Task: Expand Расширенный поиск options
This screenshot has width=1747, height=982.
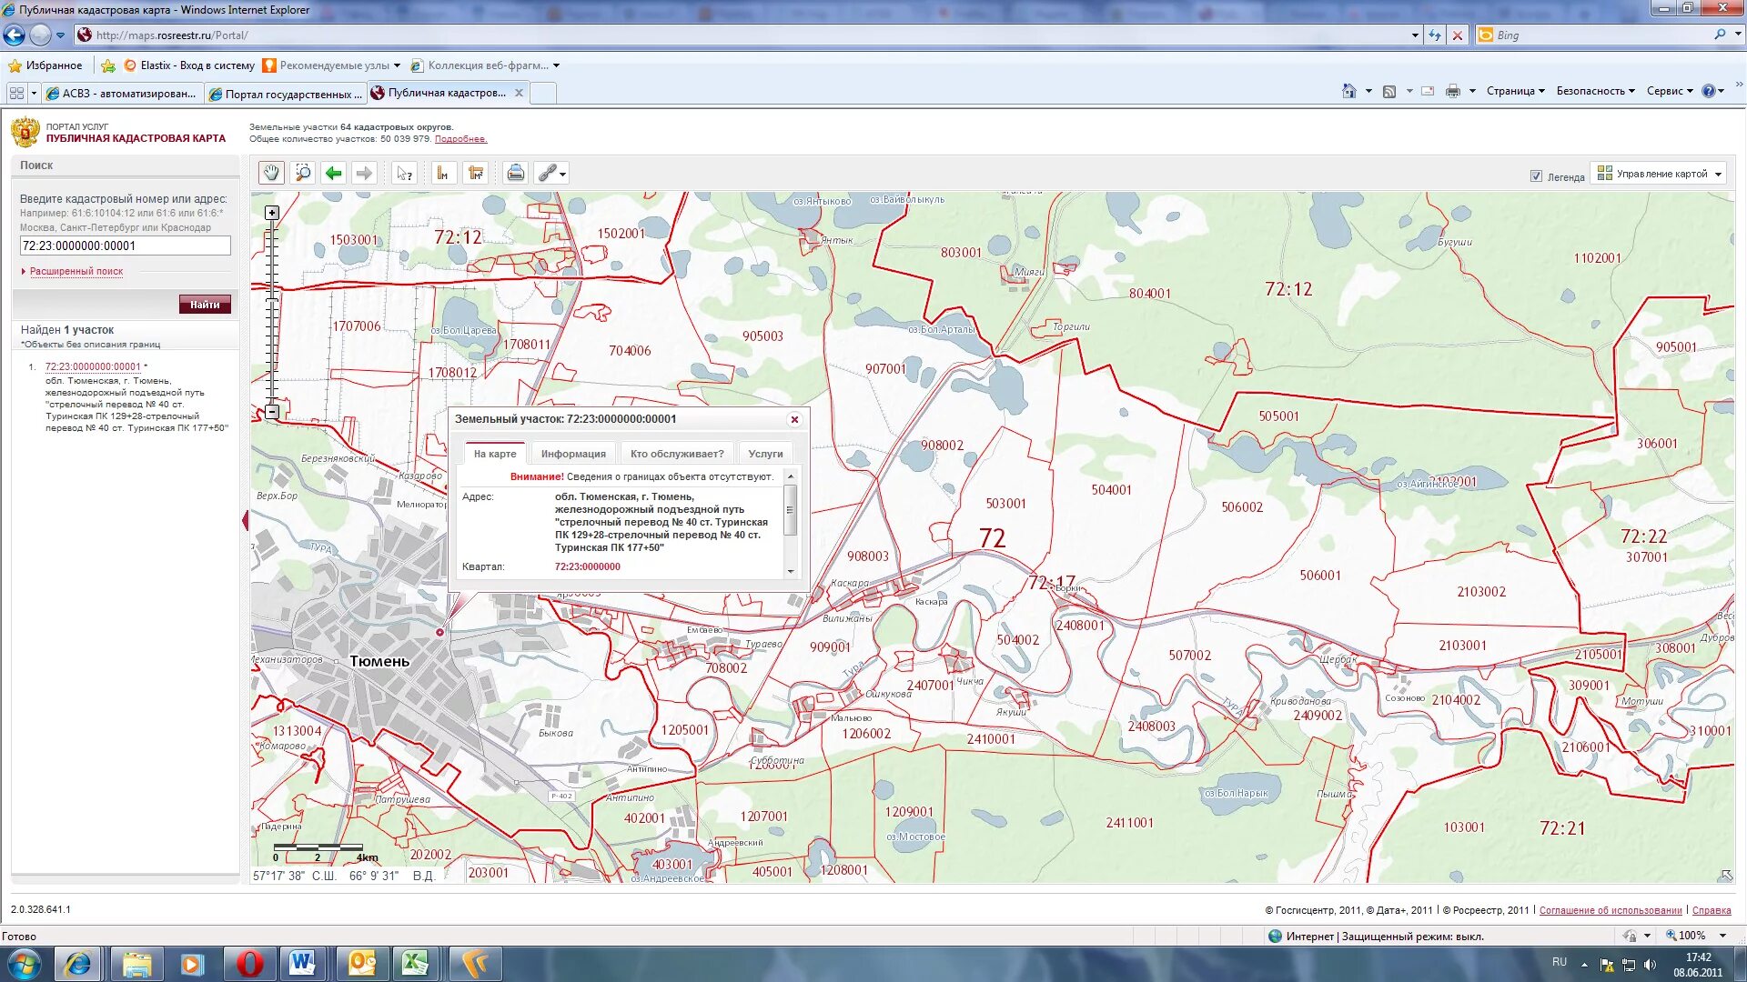Action: click(76, 271)
